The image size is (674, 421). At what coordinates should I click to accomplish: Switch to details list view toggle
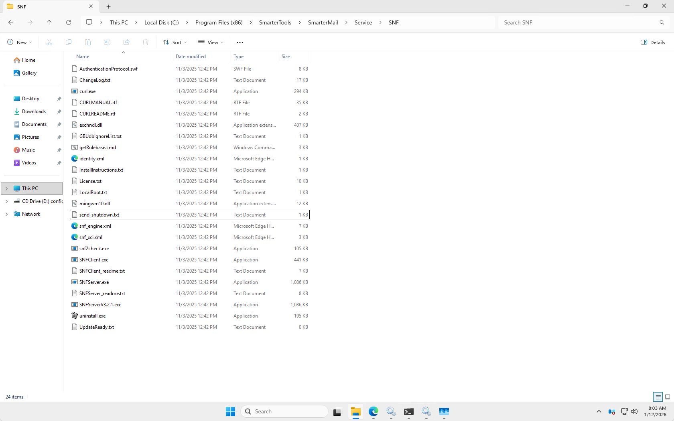click(658, 397)
